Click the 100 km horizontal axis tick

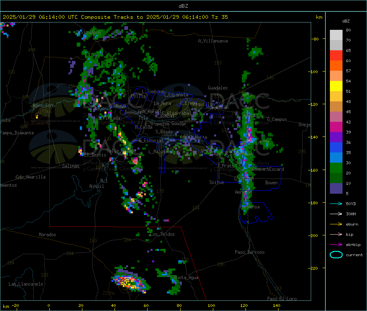(211, 305)
